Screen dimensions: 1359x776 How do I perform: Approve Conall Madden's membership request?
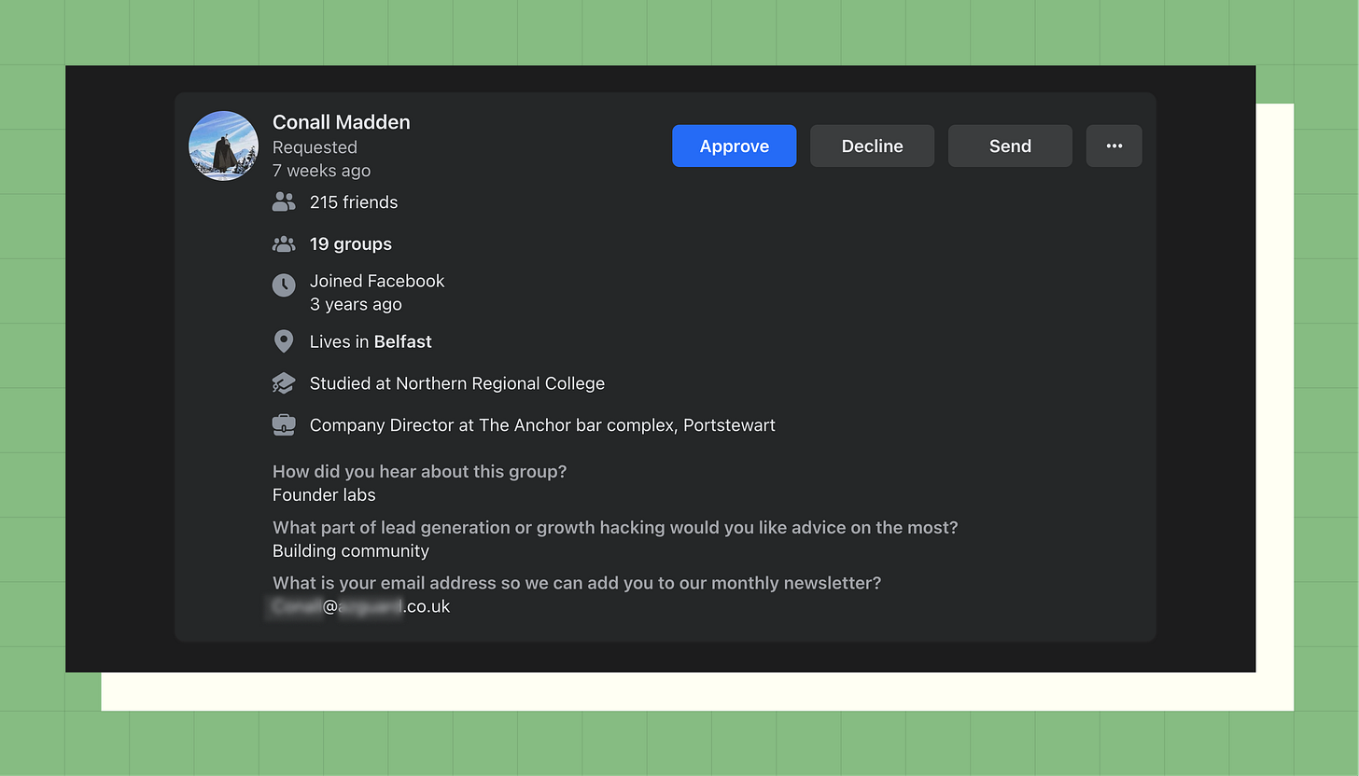(x=734, y=145)
